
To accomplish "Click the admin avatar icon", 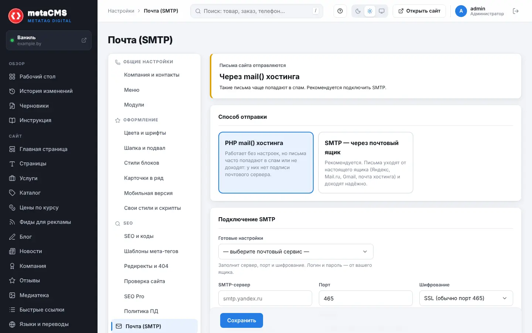I will 461,11.
